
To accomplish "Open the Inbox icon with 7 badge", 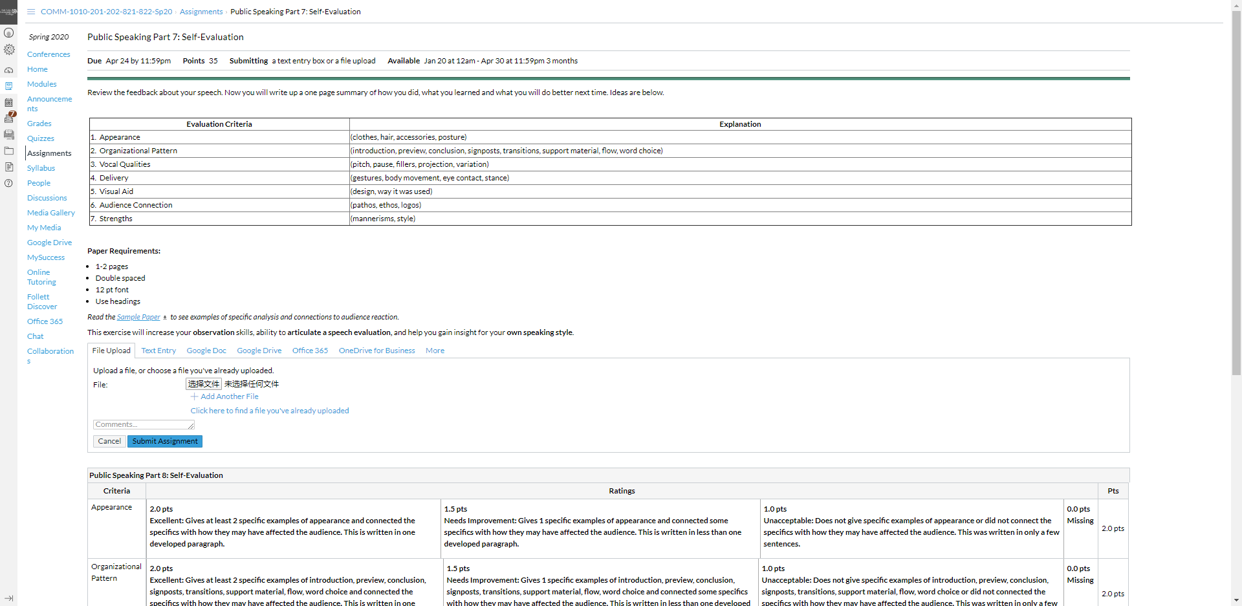I will [9, 118].
